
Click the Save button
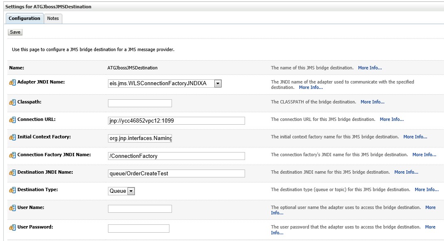(x=15, y=32)
